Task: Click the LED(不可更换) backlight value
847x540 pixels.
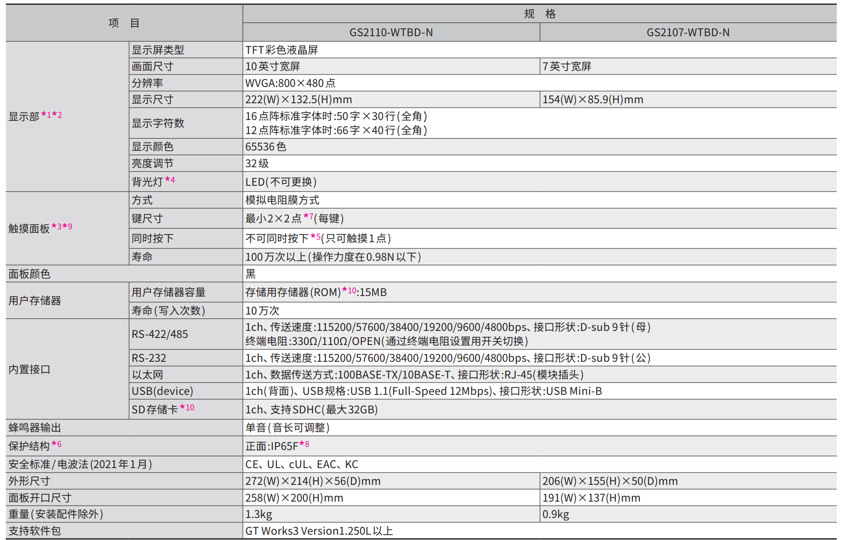Action: [x=281, y=182]
